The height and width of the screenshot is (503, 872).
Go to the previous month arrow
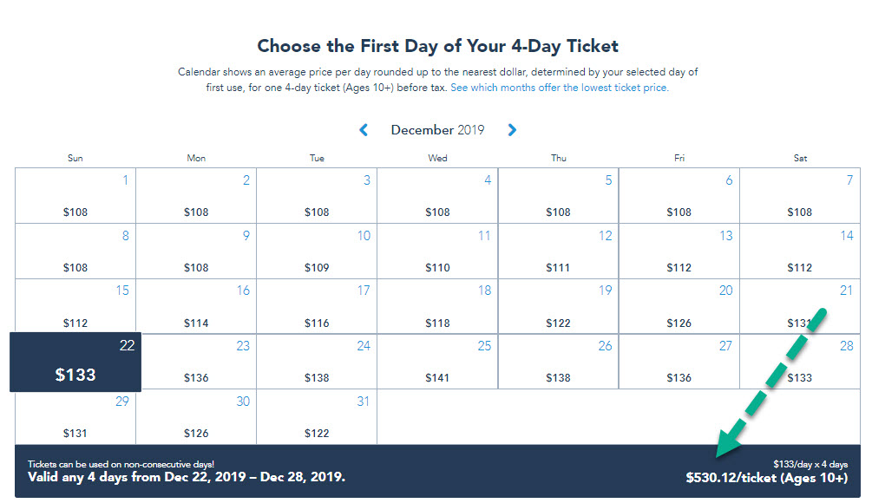(x=364, y=130)
